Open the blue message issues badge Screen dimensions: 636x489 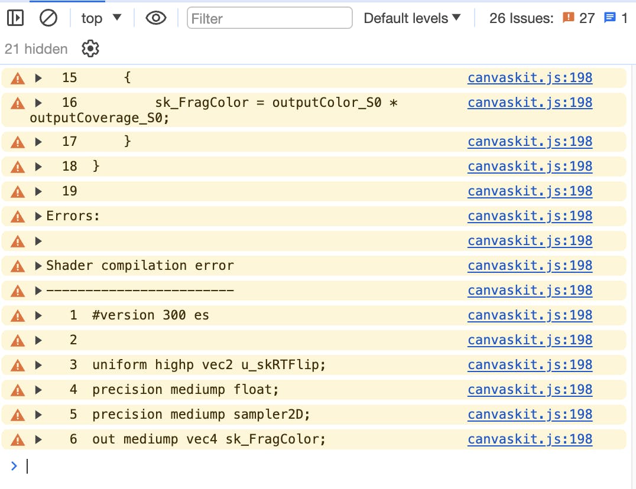coord(616,18)
